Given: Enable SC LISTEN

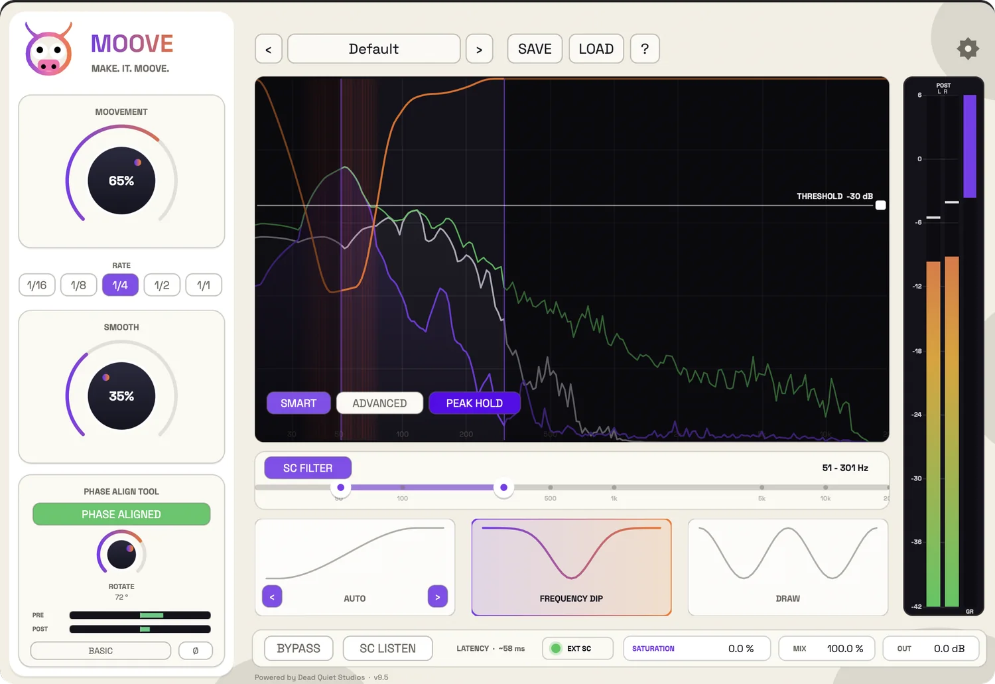Looking at the screenshot, I should point(387,648).
